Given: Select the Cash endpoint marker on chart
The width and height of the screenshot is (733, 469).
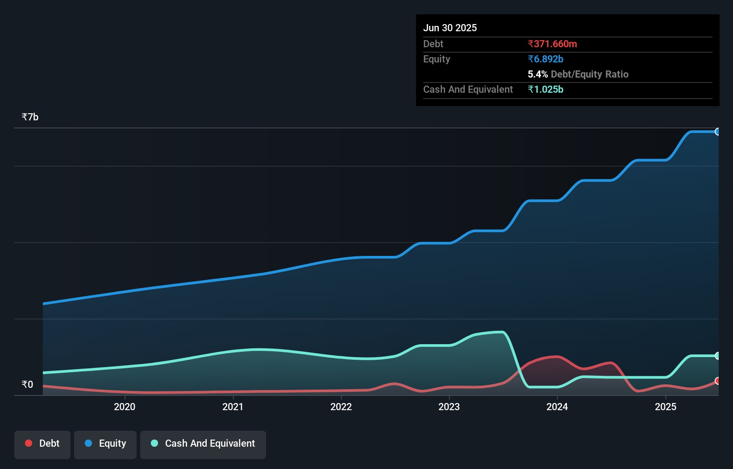Looking at the screenshot, I should pyautogui.click(x=717, y=356).
